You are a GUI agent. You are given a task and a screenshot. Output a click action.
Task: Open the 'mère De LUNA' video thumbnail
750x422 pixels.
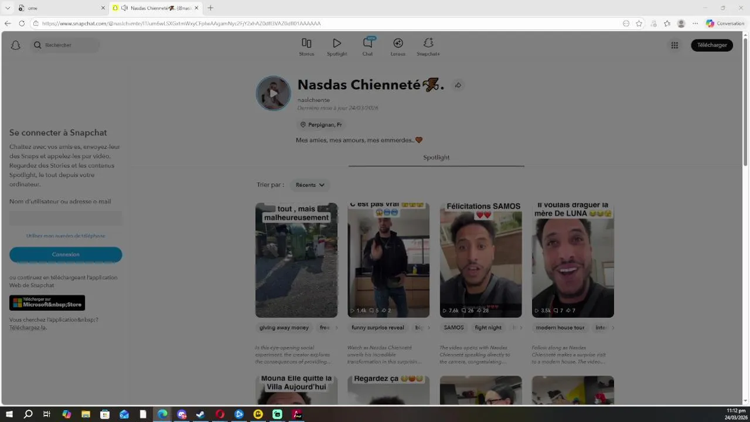point(573,260)
